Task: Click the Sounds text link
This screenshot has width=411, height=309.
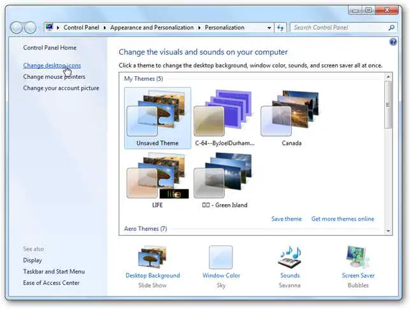Action: (x=290, y=275)
